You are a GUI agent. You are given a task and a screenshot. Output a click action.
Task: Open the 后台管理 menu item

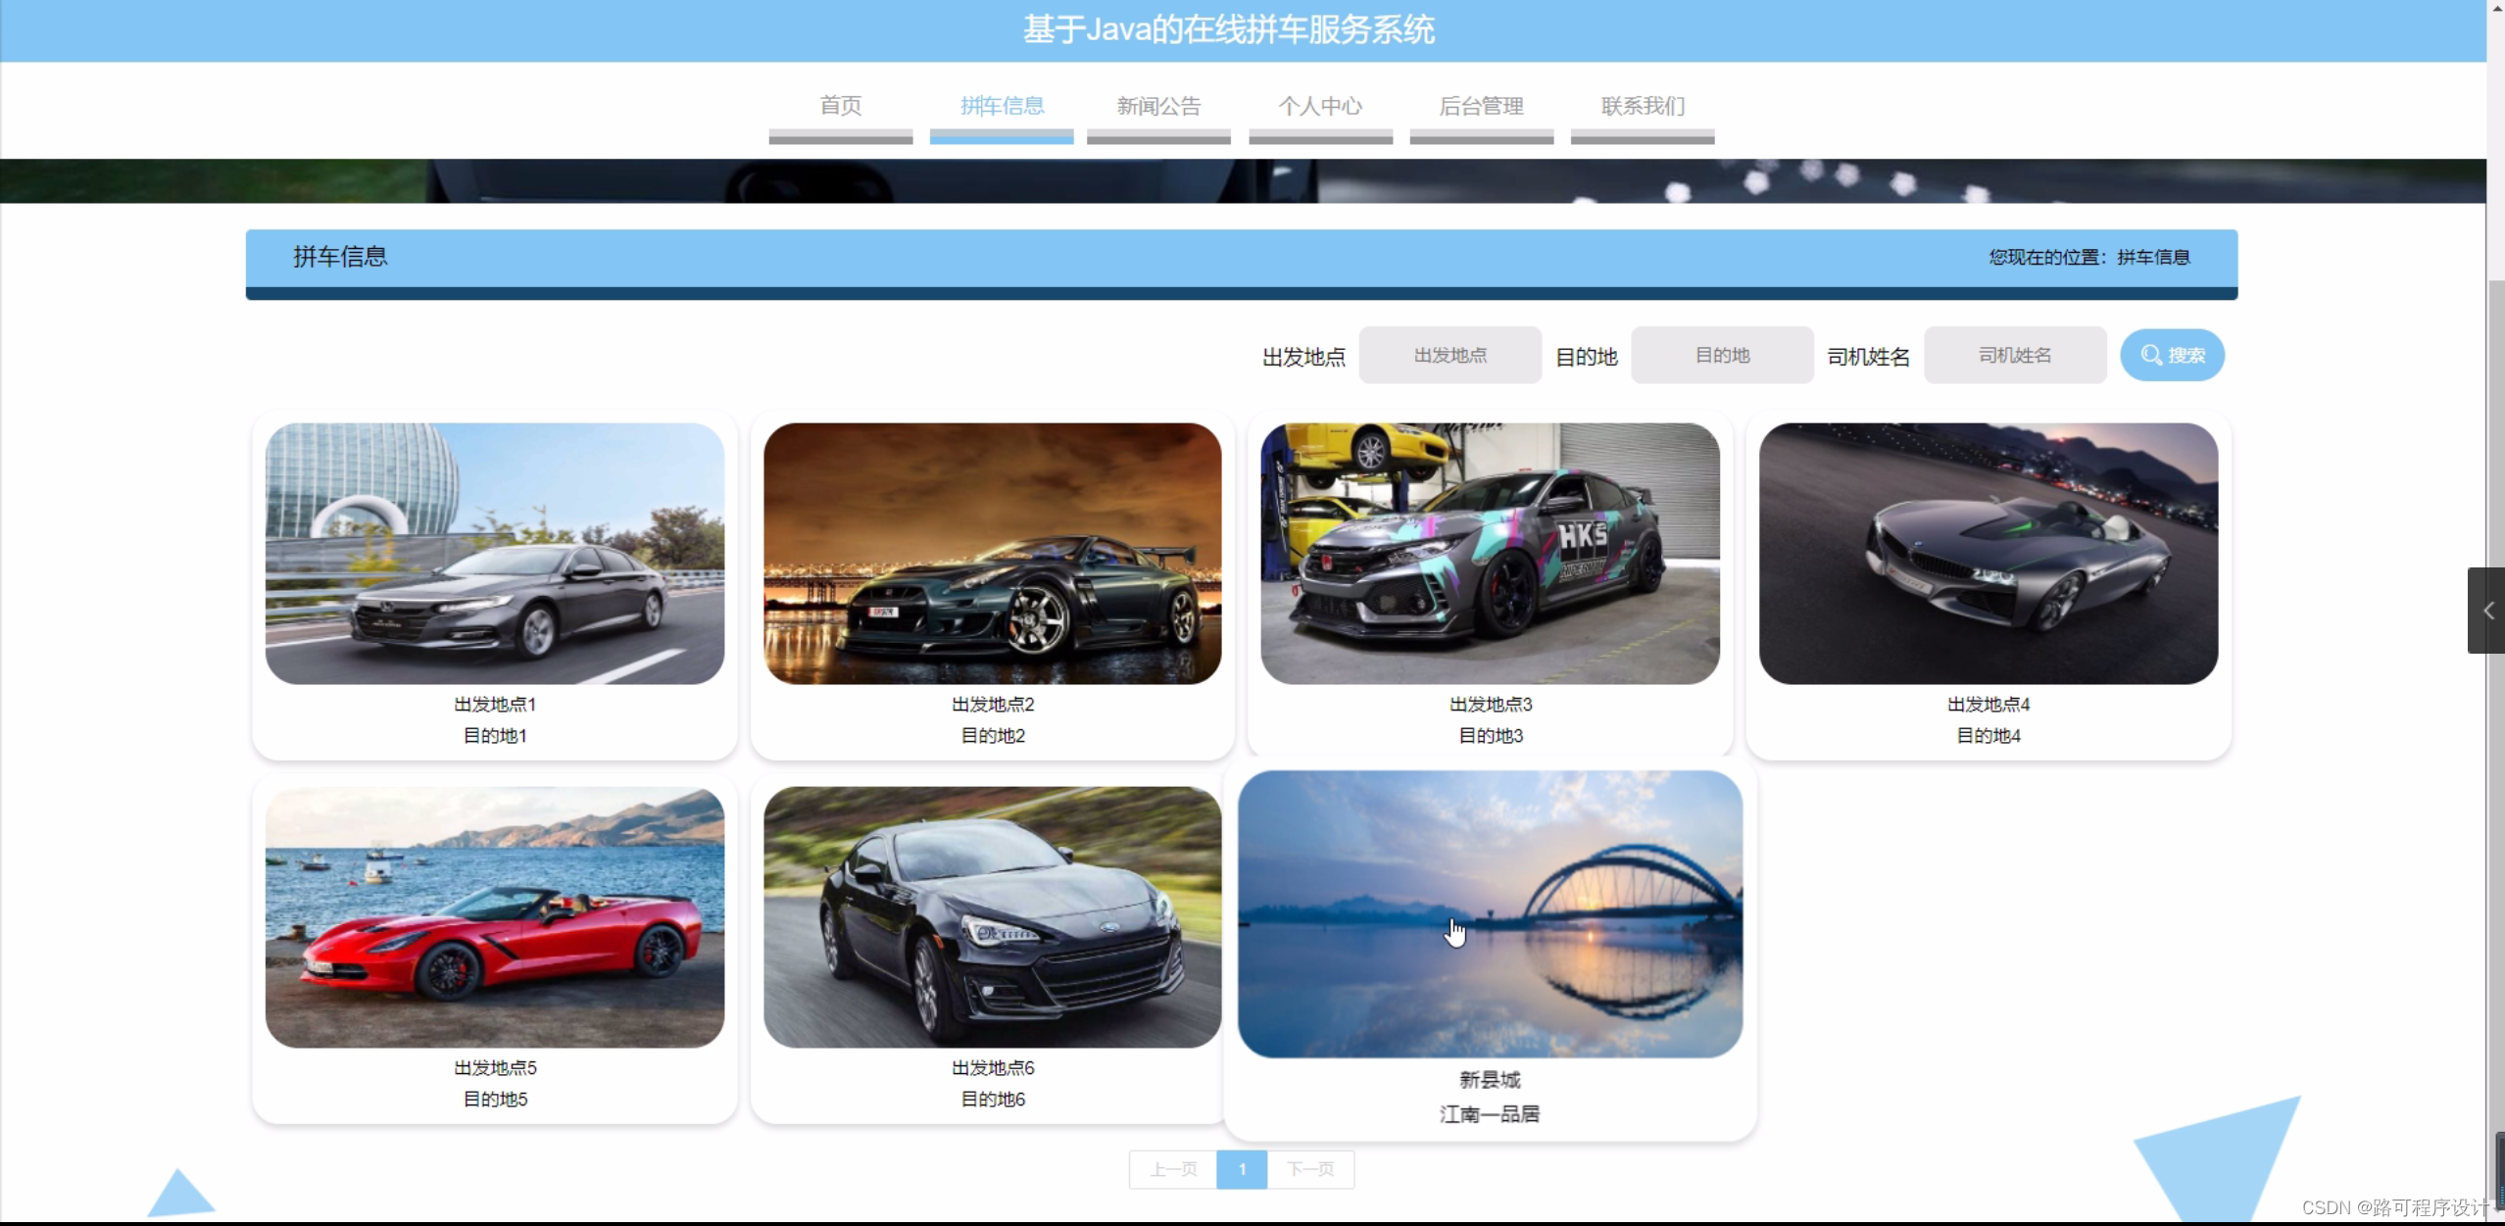(1480, 106)
